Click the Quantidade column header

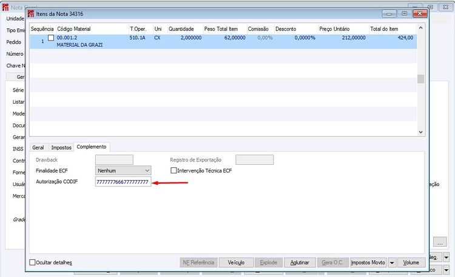(x=185, y=29)
